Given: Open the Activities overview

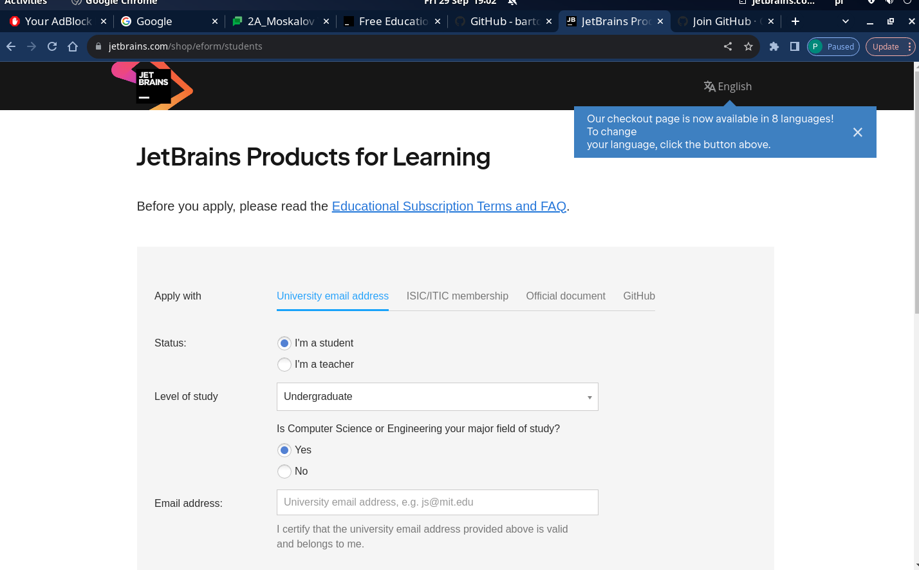Looking at the screenshot, I should coord(26,3).
